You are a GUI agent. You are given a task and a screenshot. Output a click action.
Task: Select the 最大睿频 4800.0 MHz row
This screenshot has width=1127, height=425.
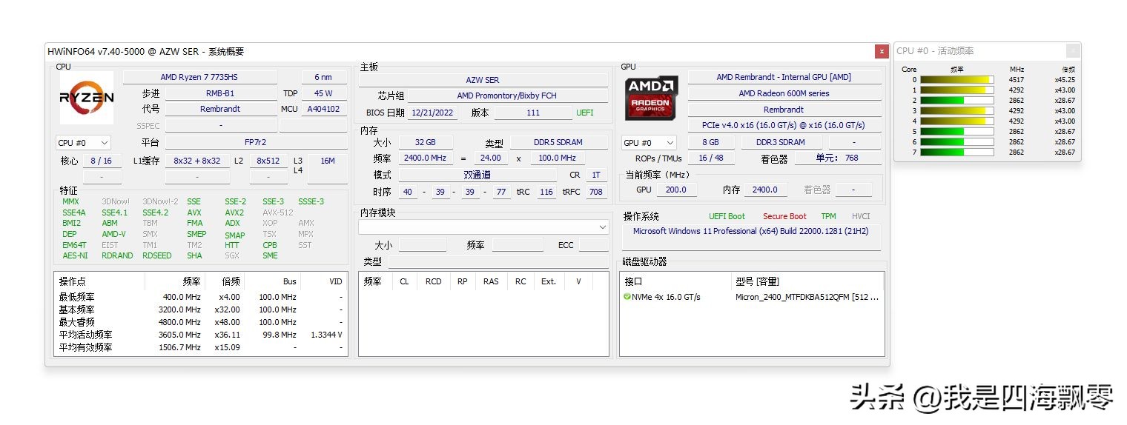tap(201, 322)
